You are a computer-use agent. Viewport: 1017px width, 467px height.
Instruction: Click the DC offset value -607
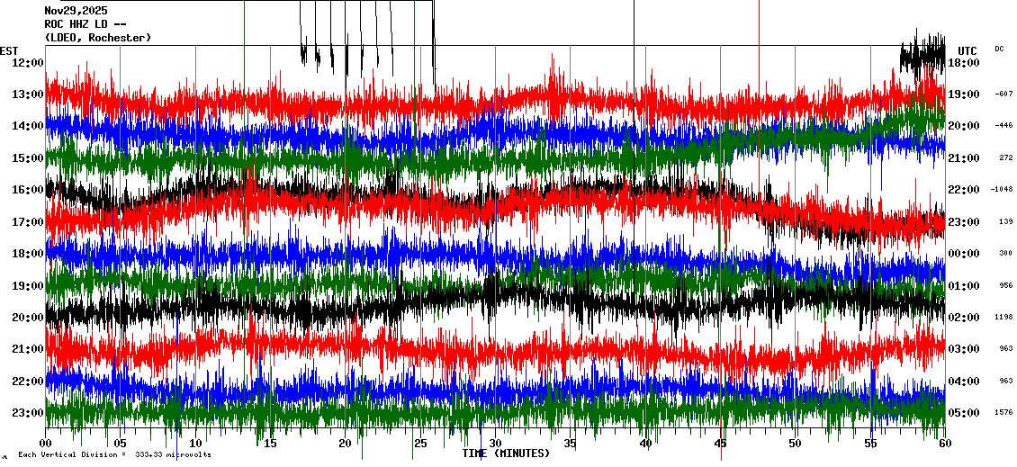[x=1003, y=94]
